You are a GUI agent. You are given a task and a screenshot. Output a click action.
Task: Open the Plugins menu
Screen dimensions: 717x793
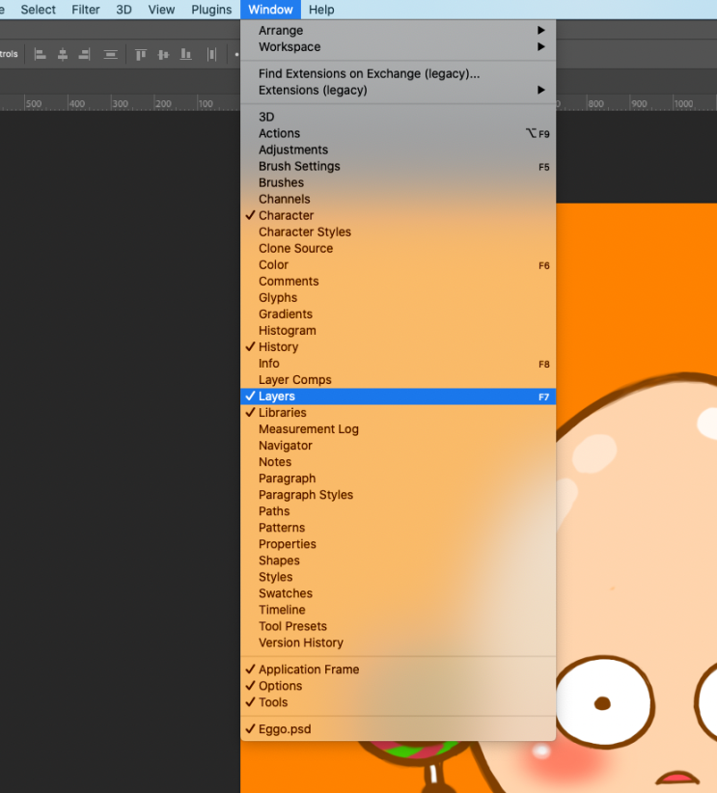point(211,10)
